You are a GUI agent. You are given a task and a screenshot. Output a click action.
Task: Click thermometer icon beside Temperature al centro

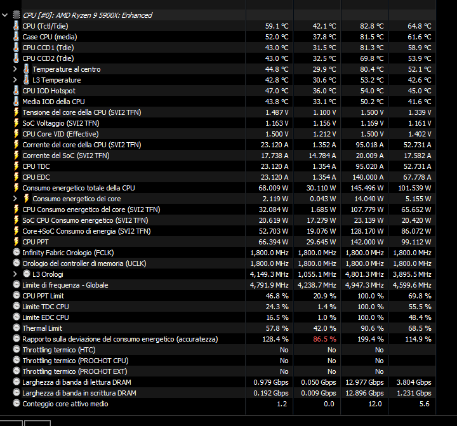(26, 69)
